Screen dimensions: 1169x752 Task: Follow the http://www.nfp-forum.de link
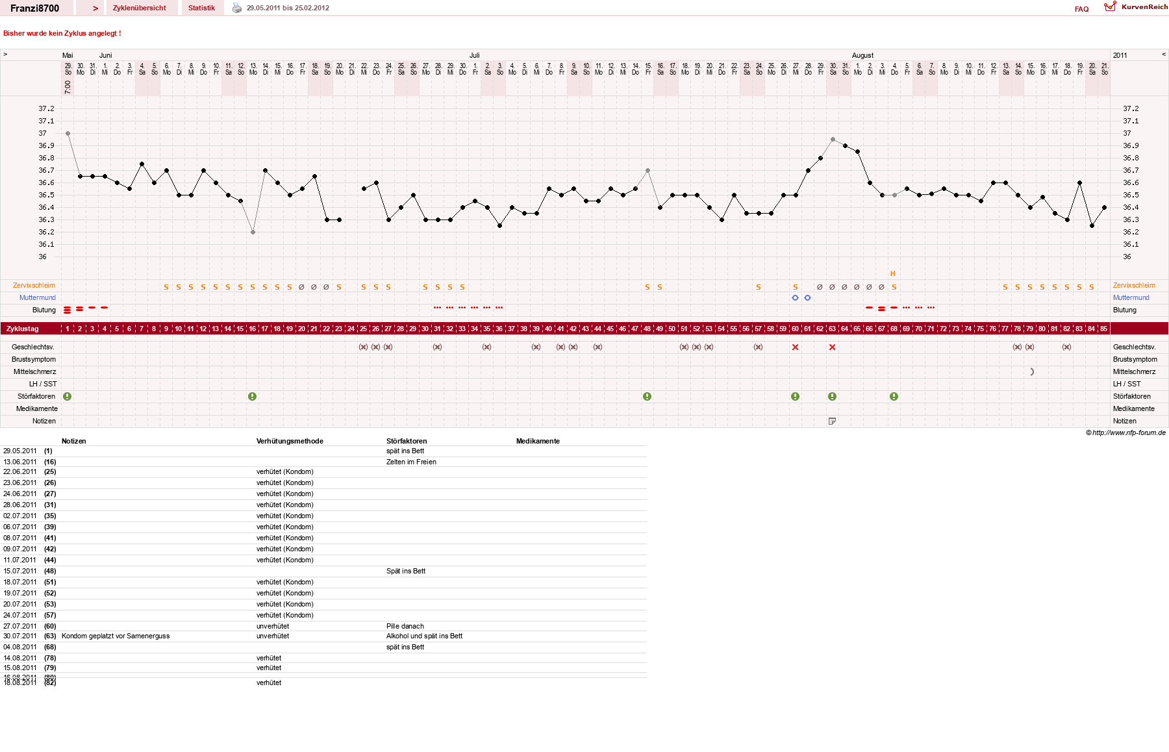coord(1129,432)
